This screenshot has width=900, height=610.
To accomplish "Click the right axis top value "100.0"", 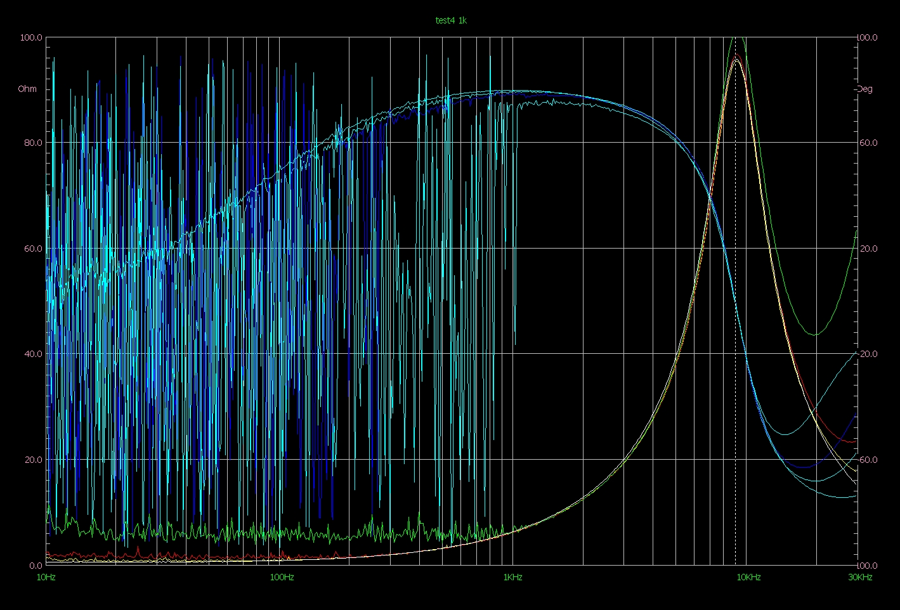I will [x=868, y=37].
